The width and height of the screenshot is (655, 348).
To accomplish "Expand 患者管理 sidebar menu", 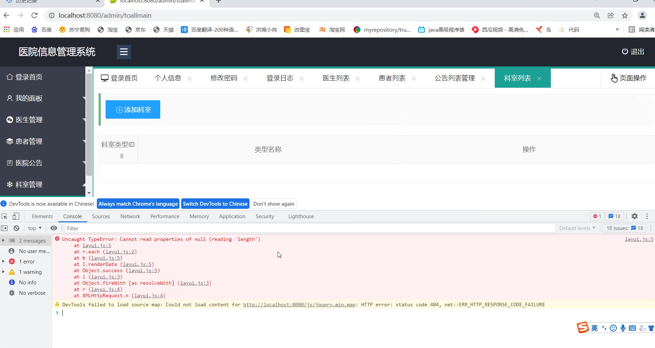I will point(43,141).
